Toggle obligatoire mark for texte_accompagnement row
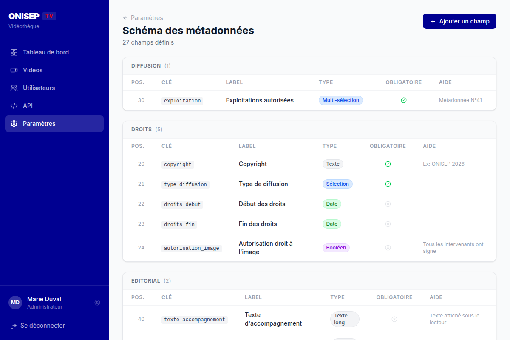Viewport: 510px width, 340px height. point(394,319)
